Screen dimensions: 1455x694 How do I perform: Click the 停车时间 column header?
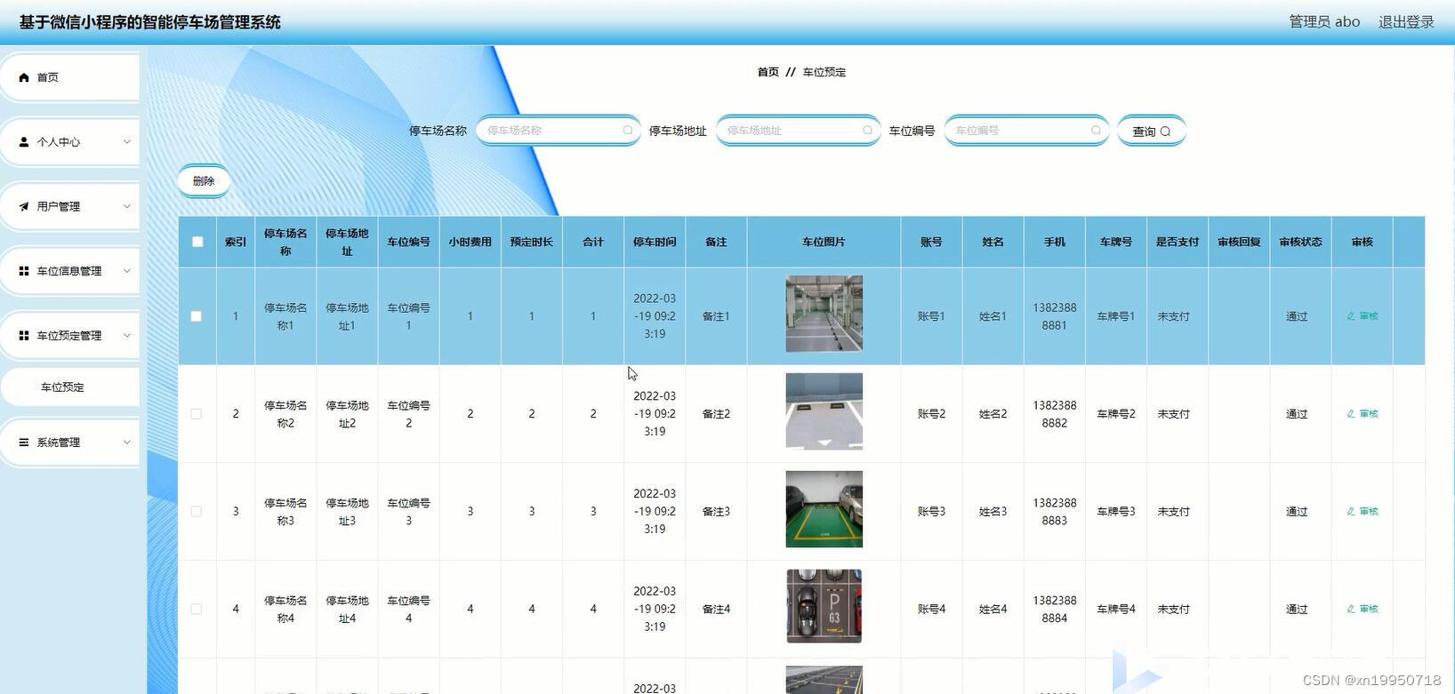(655, 242)
